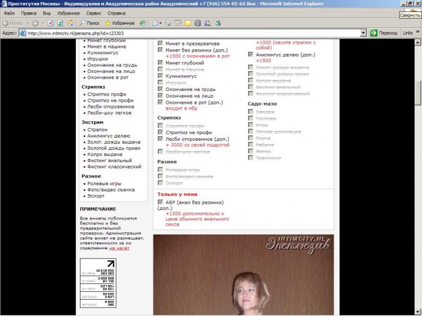Toggle the Ролевые игры checkbox

[x=161, y=170]
